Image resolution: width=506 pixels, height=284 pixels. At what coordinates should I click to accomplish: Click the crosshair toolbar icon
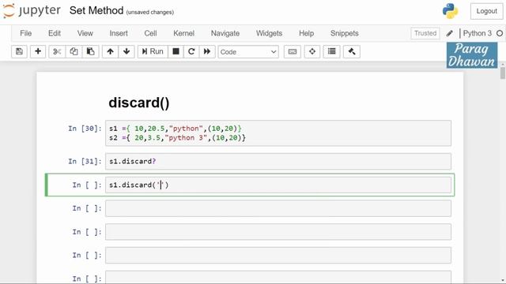click(x=312, y=51)
